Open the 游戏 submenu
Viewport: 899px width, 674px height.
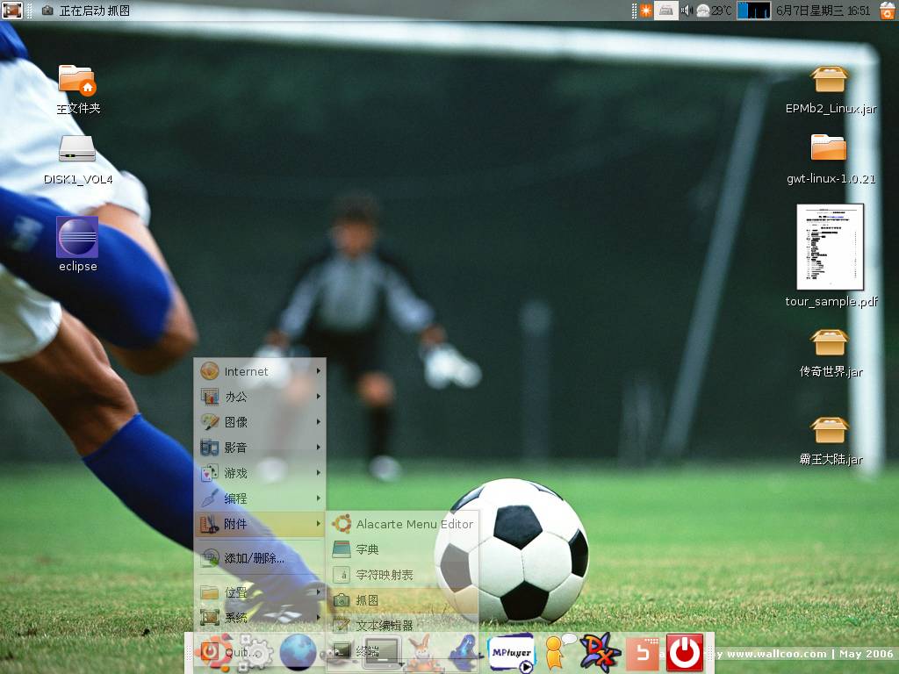(x=260, y=473)
